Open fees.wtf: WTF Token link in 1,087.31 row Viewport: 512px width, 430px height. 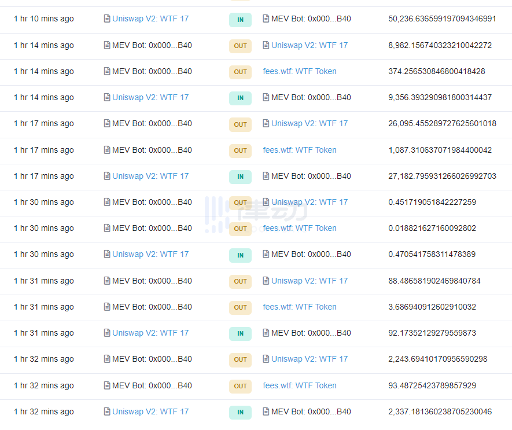coord(300,150)
